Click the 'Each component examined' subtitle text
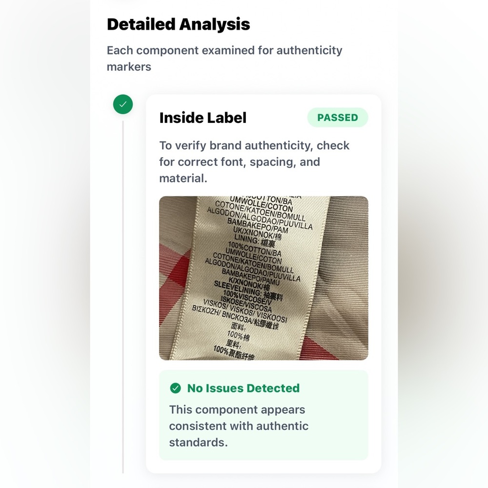Screen dimensions: 488x488 pos(224,59)
